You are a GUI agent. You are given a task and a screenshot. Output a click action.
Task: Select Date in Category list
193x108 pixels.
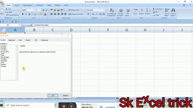tap(2, 53)
